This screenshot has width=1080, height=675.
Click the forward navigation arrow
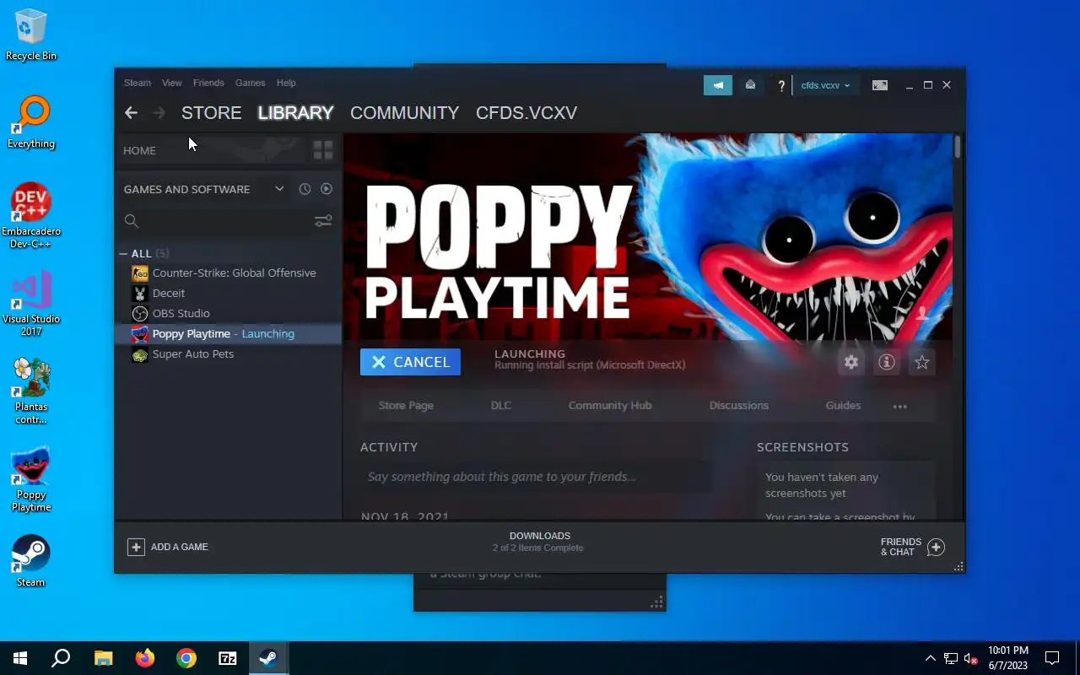[x=159, y=112]
